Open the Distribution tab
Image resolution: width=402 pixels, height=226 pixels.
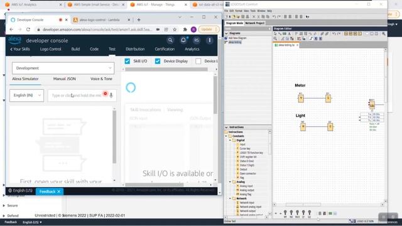click(x=135, y=49)
